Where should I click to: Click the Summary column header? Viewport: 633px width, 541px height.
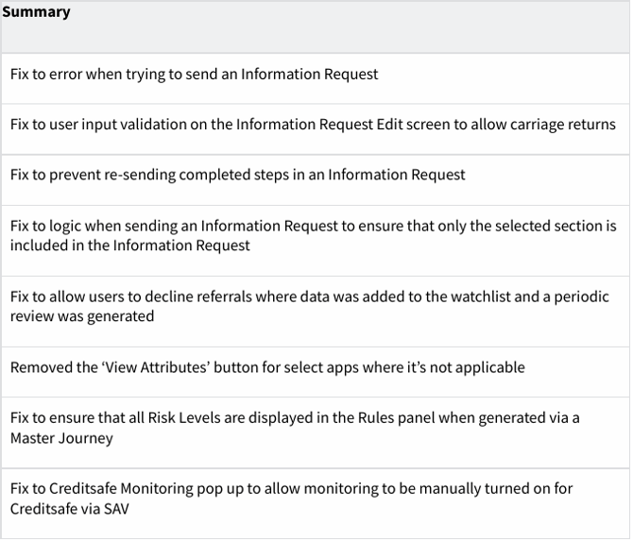click(x=36, y=12)
